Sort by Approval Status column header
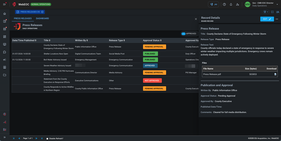281x141 pixels. tap(152, 40)
